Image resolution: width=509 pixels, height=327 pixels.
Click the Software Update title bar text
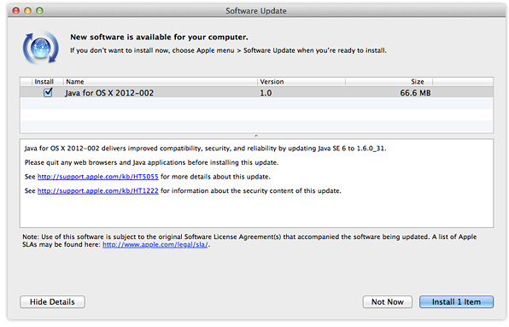point(256,11)
